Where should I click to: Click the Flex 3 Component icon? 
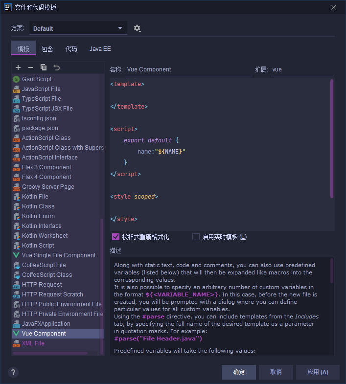[x=16, y=167]
